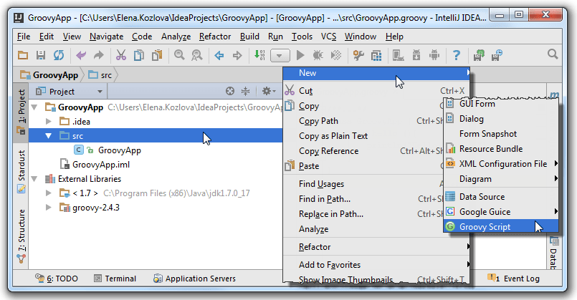577x300 pixels.
Task: Click GroovyApp breadcrumb in navigation bar
Action: click(49, 75)
